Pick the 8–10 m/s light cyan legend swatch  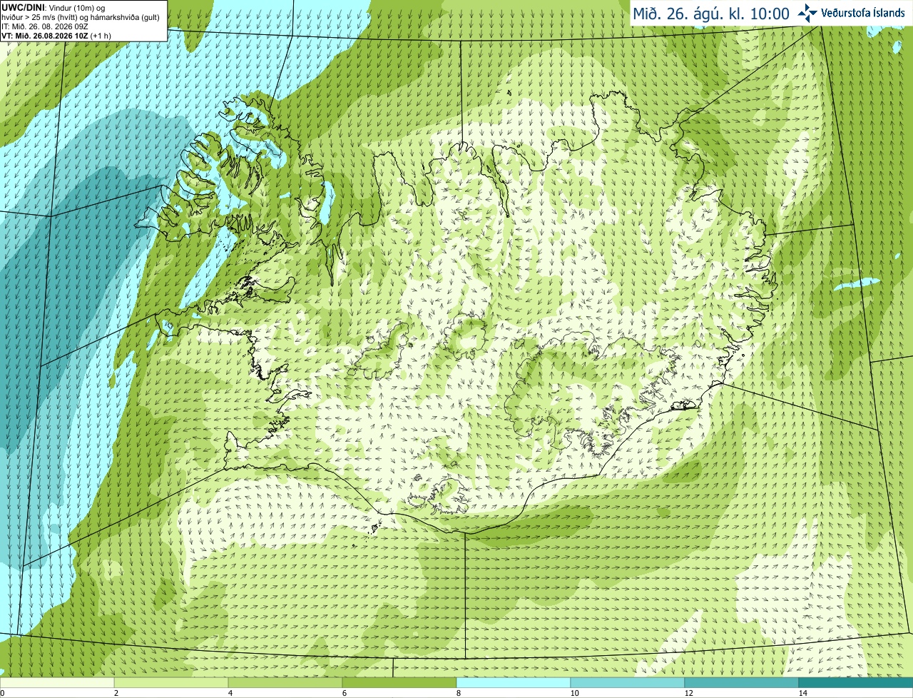click(x=514, y=683)
